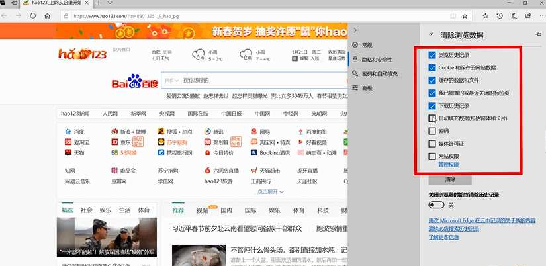
Task: Switch to 社会 news tab
Action: tap(86, 210)
